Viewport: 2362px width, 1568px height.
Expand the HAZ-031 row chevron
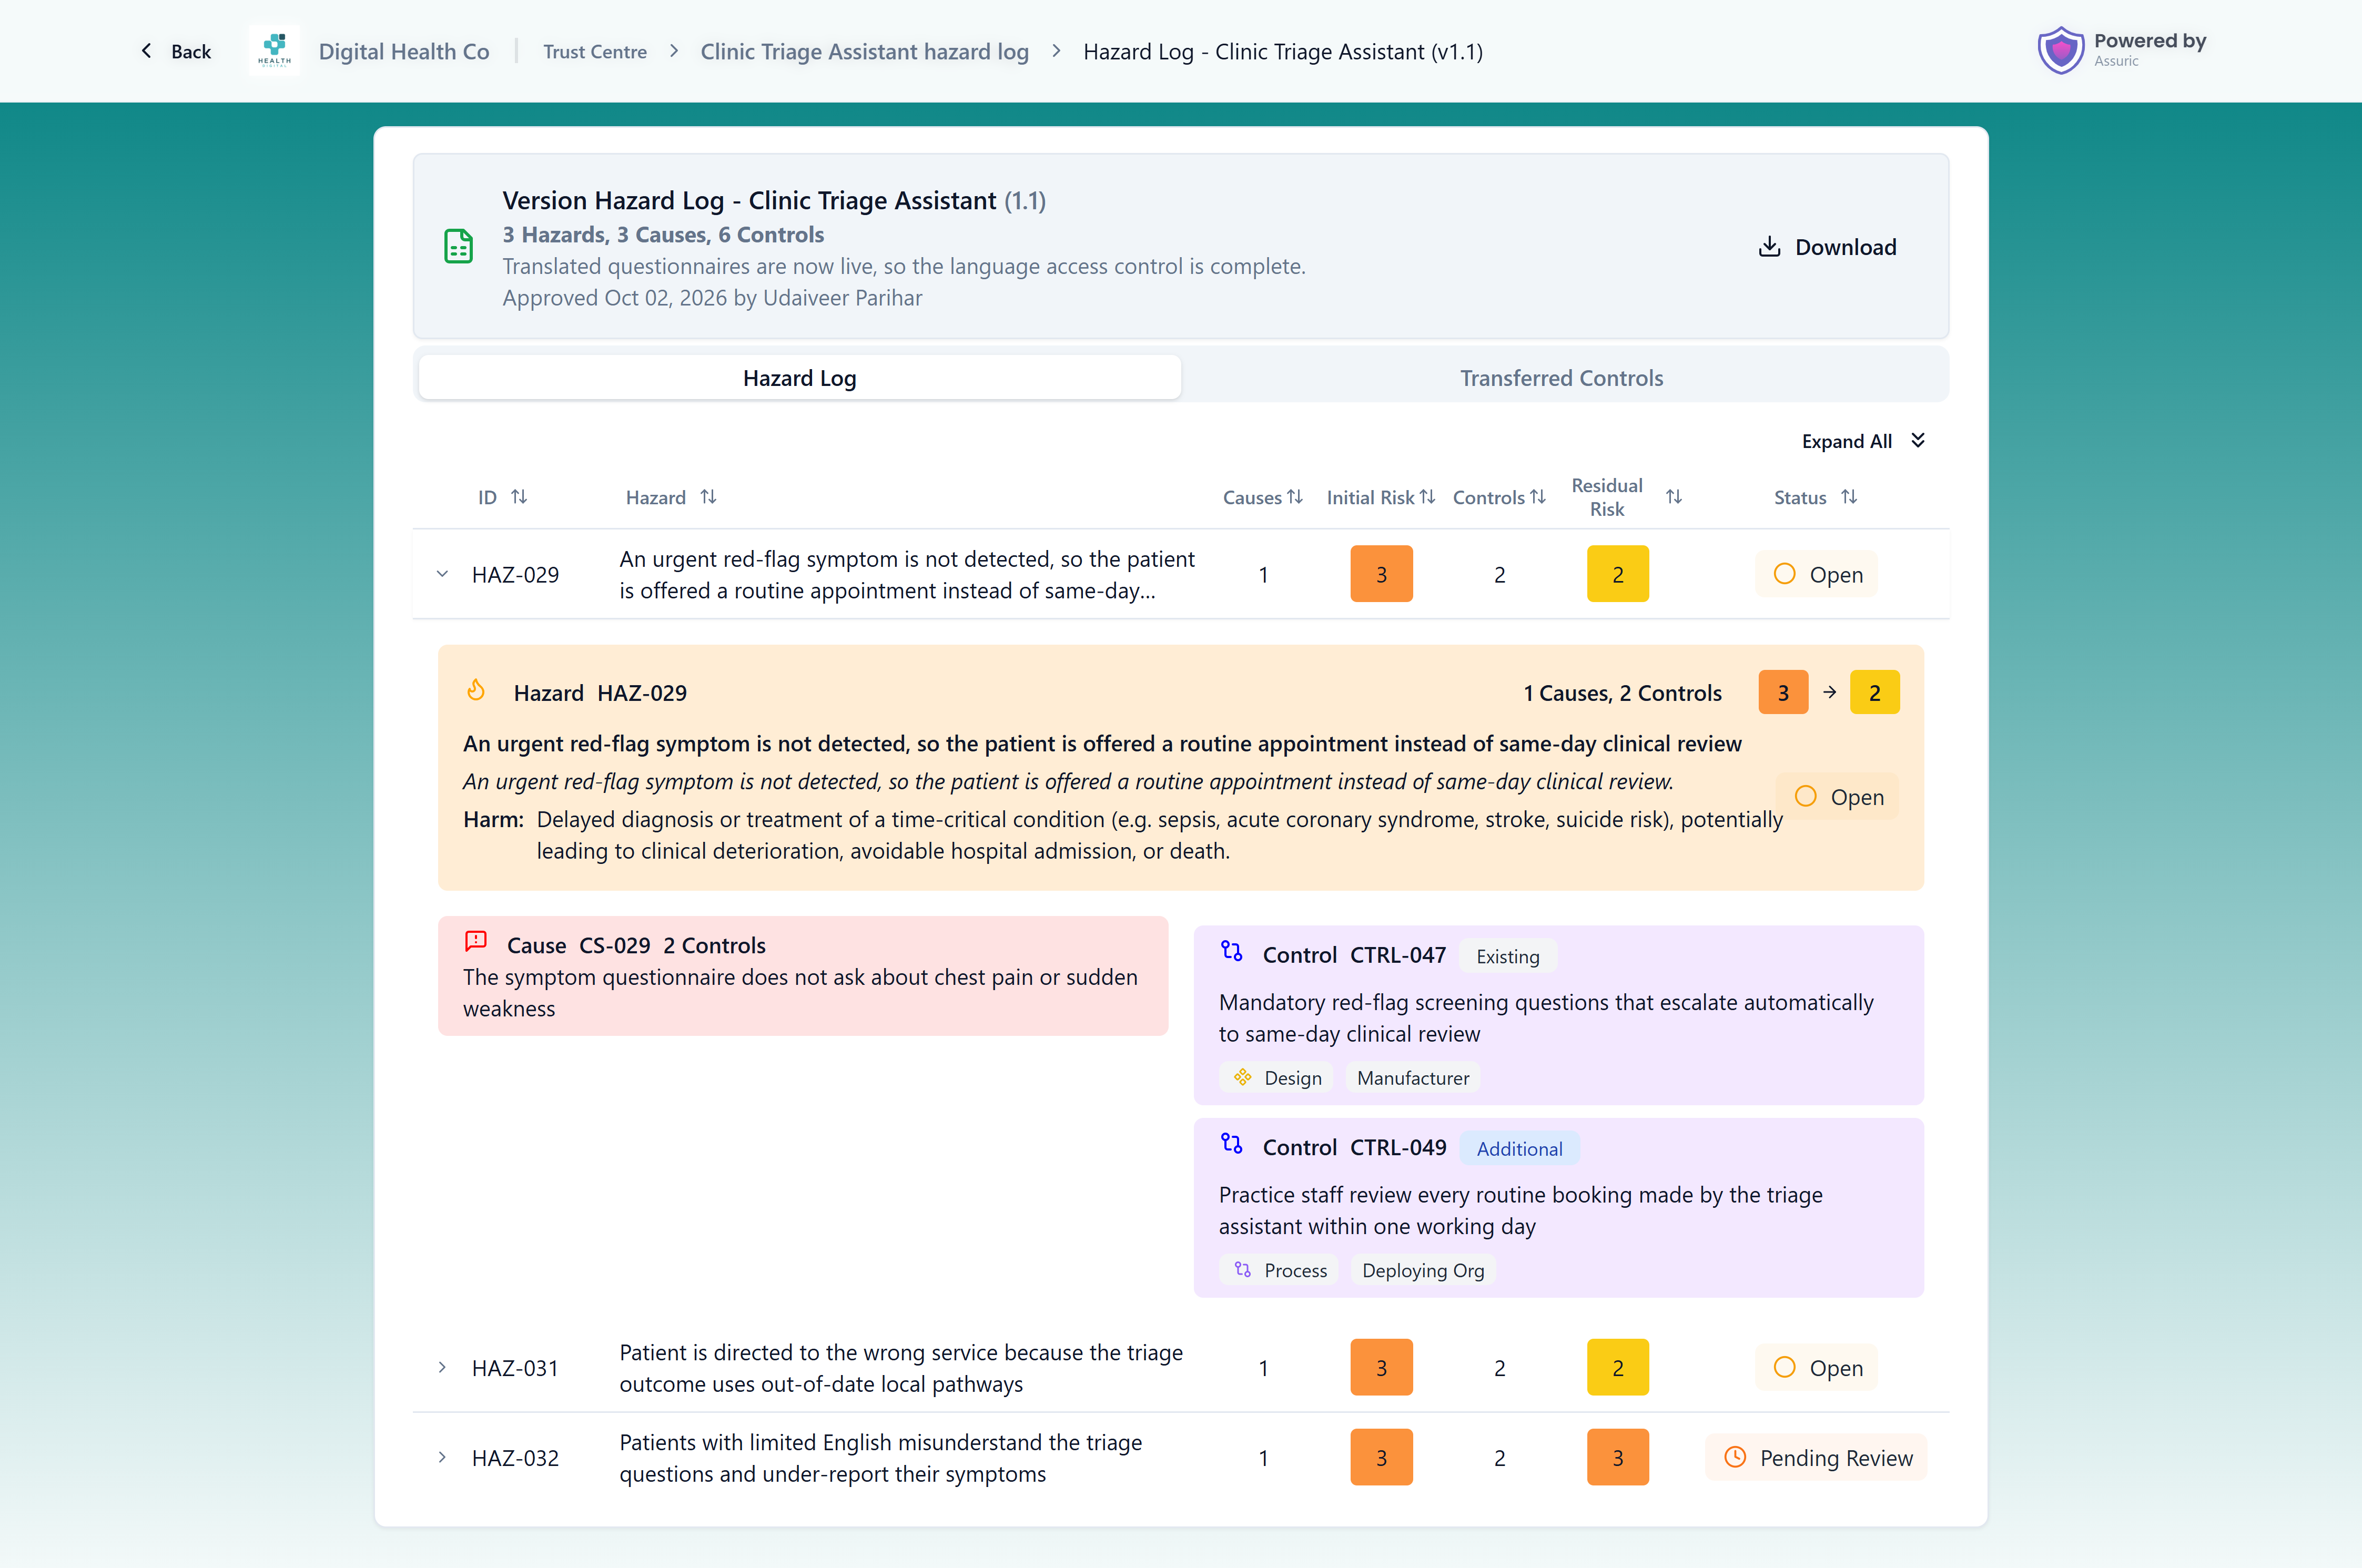click(x=442, y=1367)
